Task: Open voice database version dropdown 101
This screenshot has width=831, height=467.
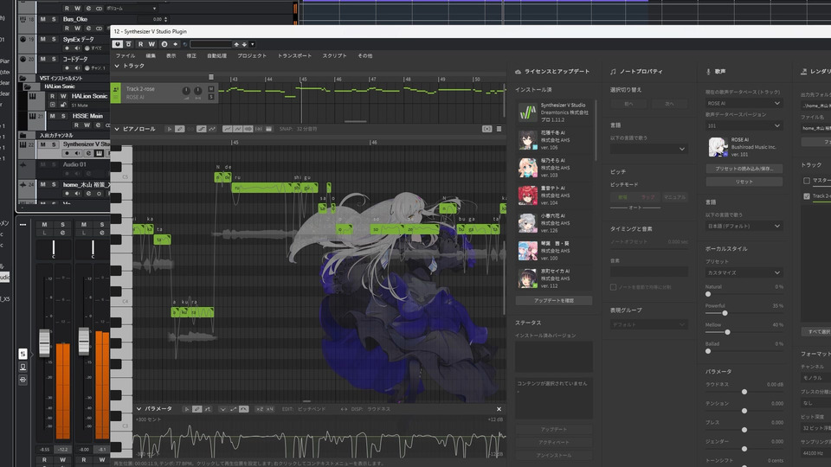Action: [x=744, y=125]
